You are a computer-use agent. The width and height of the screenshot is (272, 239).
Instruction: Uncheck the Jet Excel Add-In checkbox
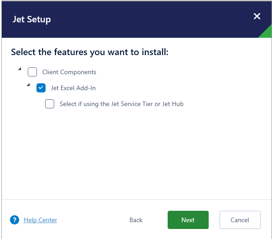tap(41, 88)
